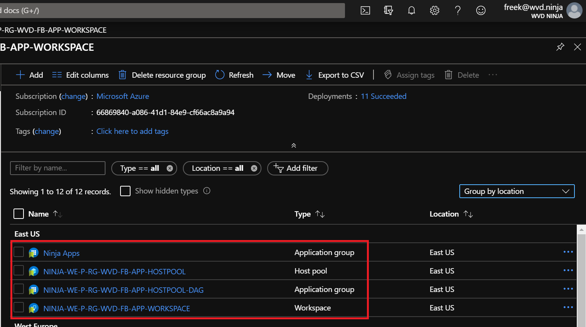This screenshot has height=327, width=586.
Task: Check the NINJA-WE-P-RG-WVD-FB-APP-WORKSPACE row checkbox
Action: 18,307
